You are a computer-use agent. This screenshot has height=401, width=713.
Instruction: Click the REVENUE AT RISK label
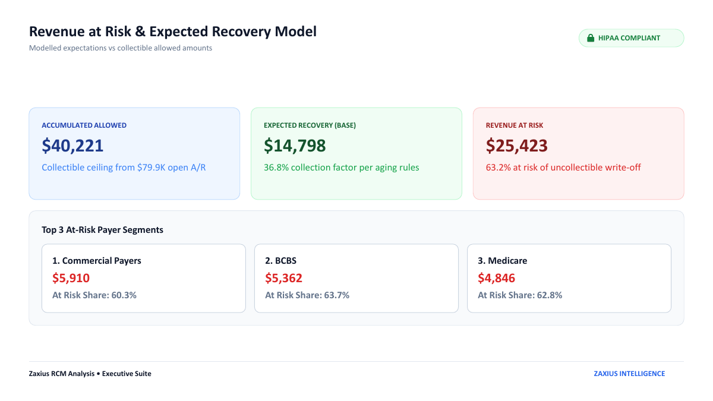point(515,125)
